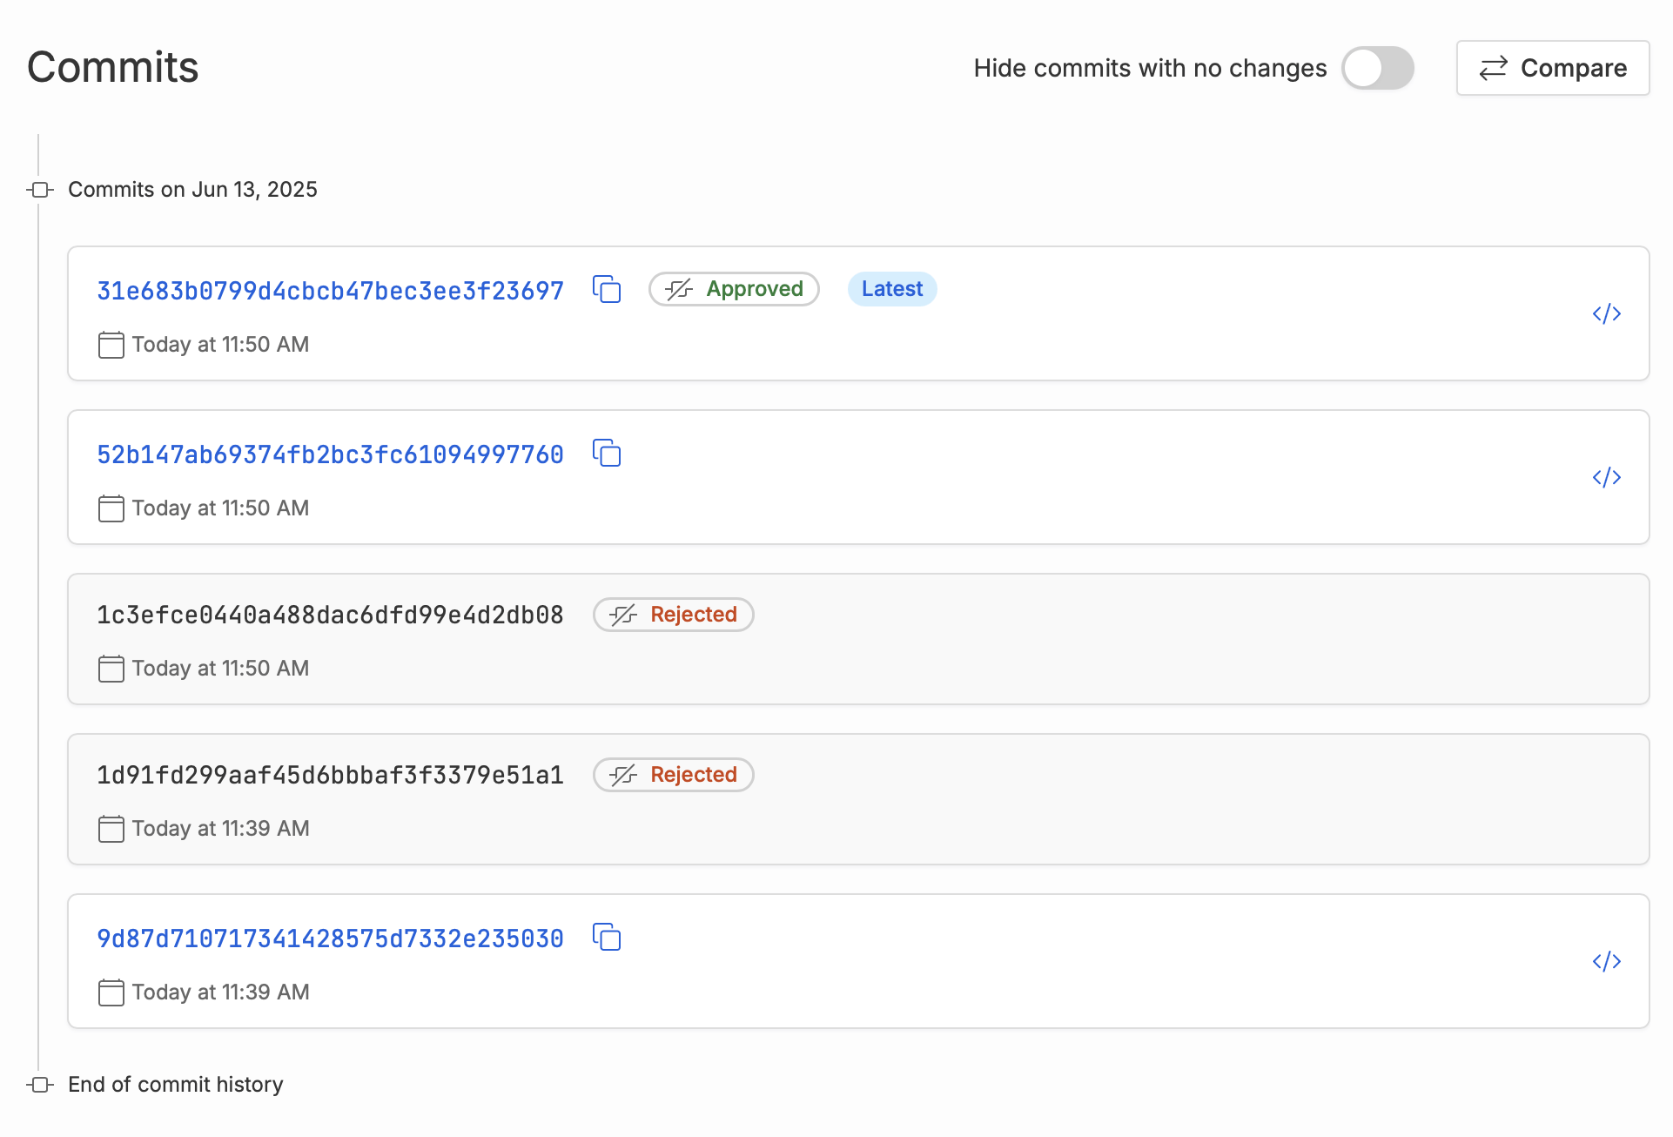Image resolution: width=1673 pixels, height=1137 pixels.
Task: Click the End of commit history marker
Action: click(x=40, y=1085)
